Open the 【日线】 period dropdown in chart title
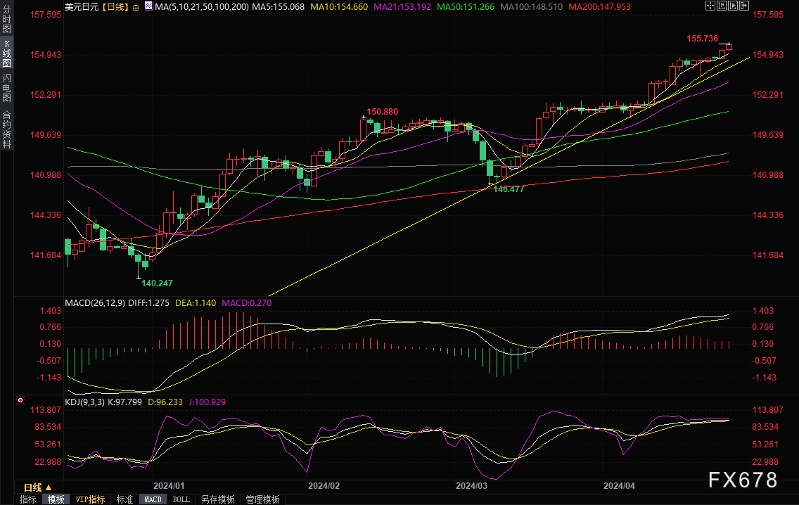 pos(115,7)
